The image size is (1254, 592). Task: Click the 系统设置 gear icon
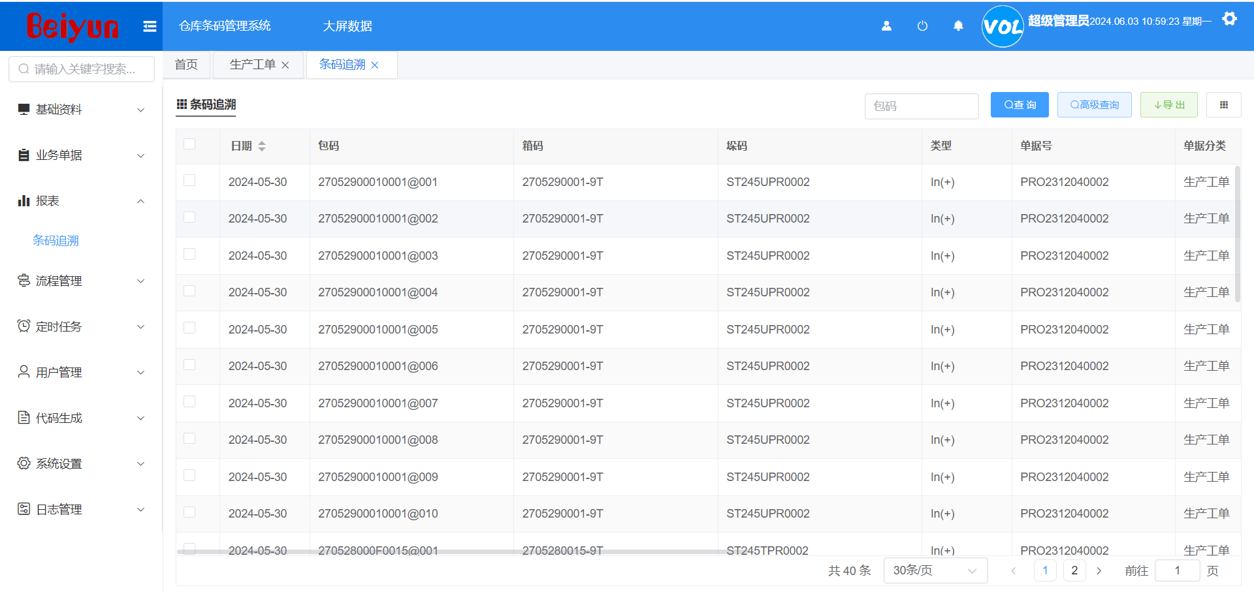pyautogui.click(x=24, y=463)
